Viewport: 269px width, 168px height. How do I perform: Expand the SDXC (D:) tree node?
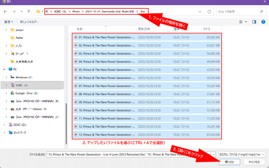(4, 125)
